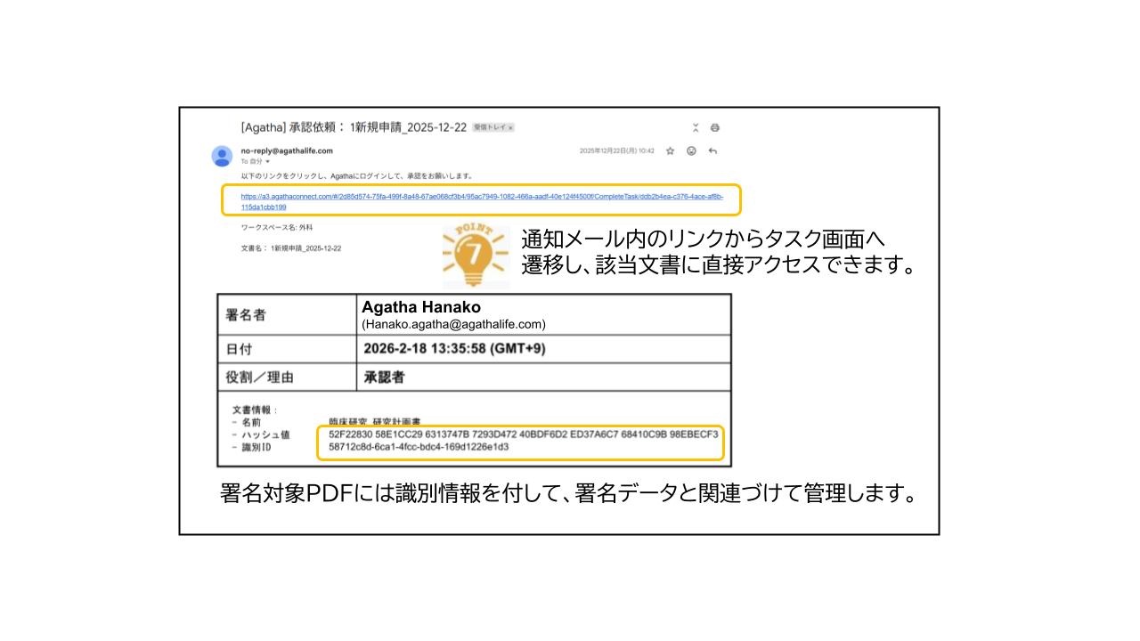Image resolution: width=1140 pixels, height=641 pixels.
Task: Open the message in a new window
Action: (696, 127)
